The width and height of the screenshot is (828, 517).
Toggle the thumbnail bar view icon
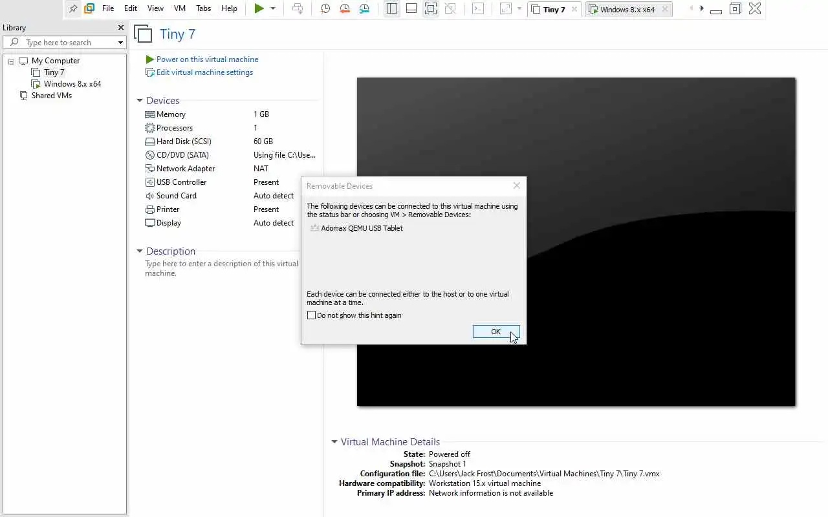point(411,8)
